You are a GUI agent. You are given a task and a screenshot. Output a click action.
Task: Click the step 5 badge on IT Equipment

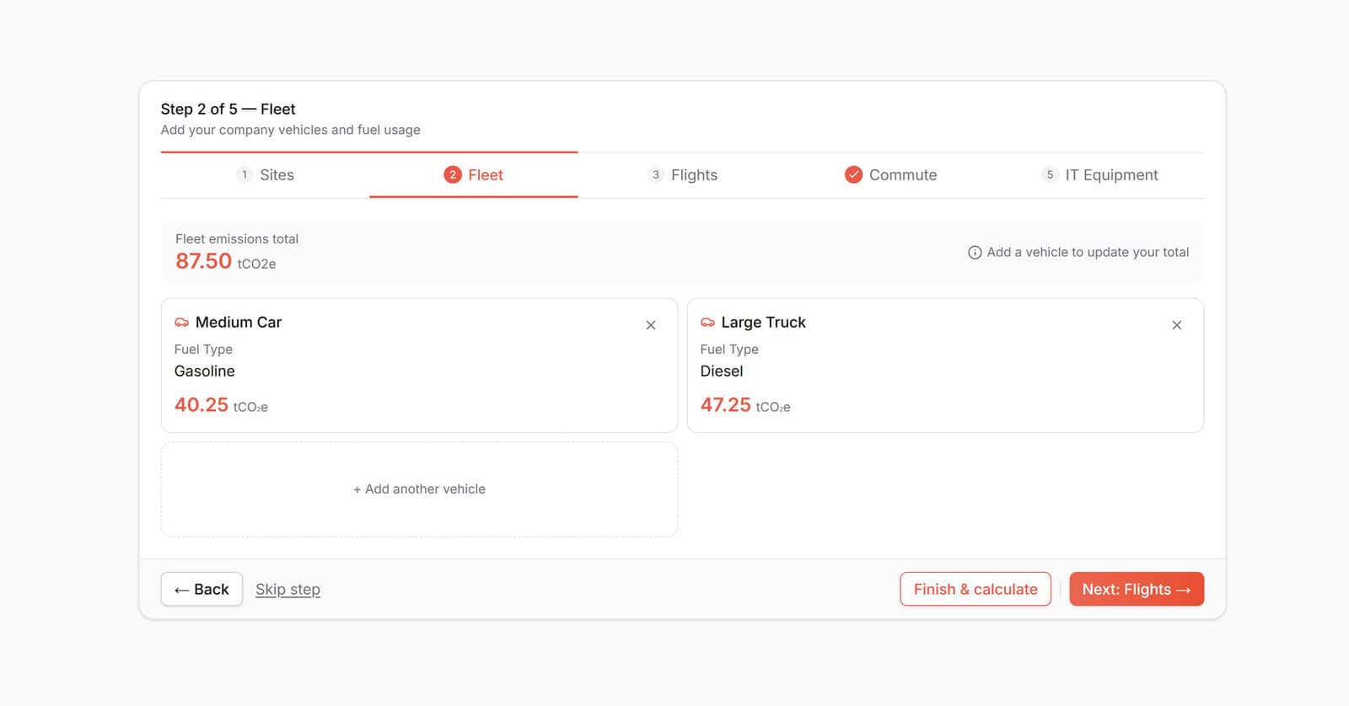tap(1050, 174)
